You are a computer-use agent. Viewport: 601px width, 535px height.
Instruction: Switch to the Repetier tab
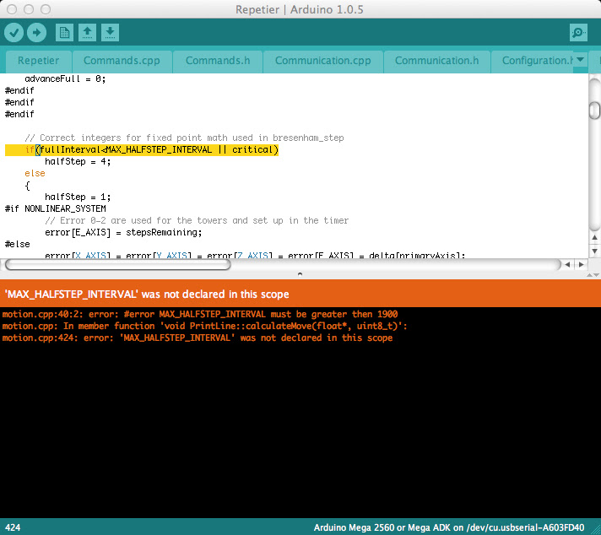pos(39,61)
